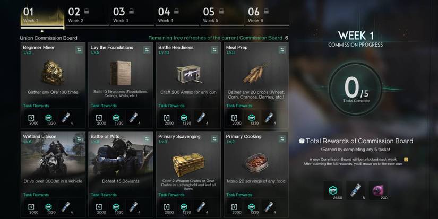The image size is (438, 219).
Task: Refresh the Primary Scavenging task
Action: click(x=214, y=139)
